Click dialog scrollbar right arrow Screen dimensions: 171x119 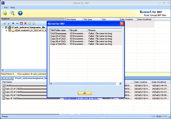pos(120,84)
